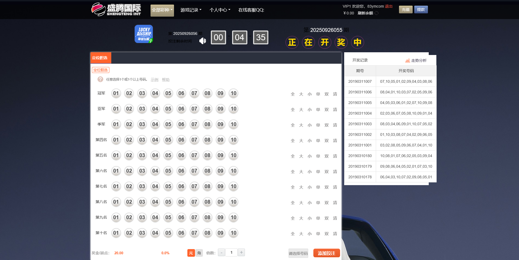
Task: Click the 刷新余额 refresh balance link
Action: point(365,13)
